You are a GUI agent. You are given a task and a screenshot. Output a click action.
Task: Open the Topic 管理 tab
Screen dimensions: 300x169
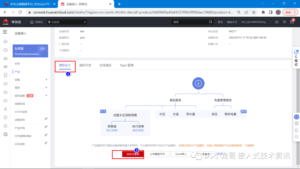click(x=126, y=65)
